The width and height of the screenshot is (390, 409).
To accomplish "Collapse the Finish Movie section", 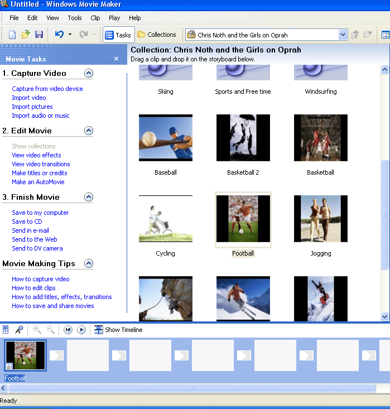I will click(x=89, y=197).
